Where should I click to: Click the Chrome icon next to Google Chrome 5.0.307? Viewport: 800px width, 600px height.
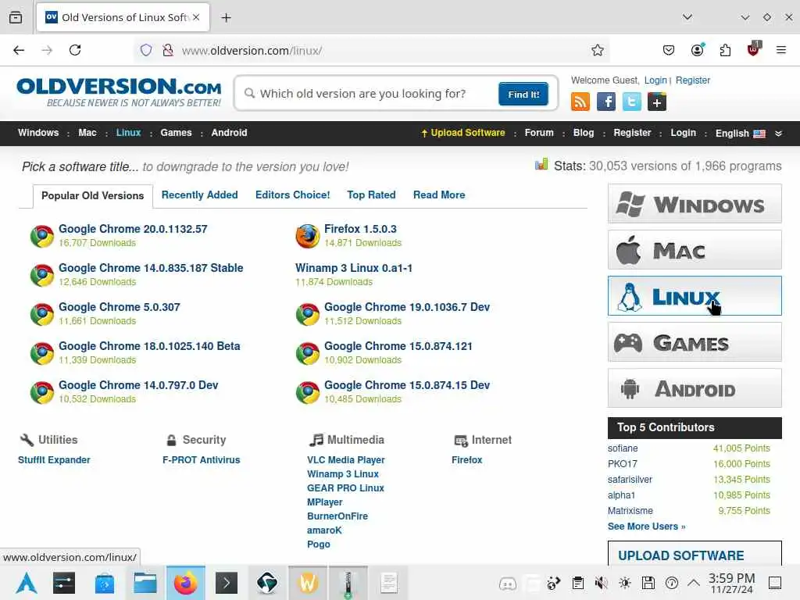[42, 314]
